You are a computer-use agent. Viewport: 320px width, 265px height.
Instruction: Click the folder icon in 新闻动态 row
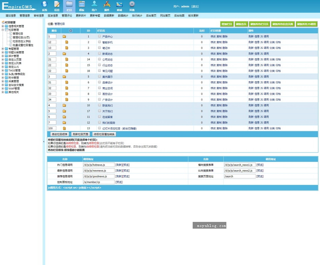tap(64, 54)
